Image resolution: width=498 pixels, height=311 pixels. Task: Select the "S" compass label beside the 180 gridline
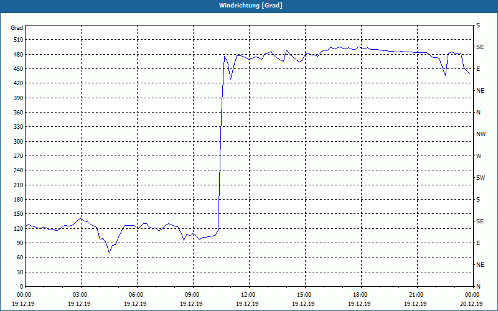478,200
